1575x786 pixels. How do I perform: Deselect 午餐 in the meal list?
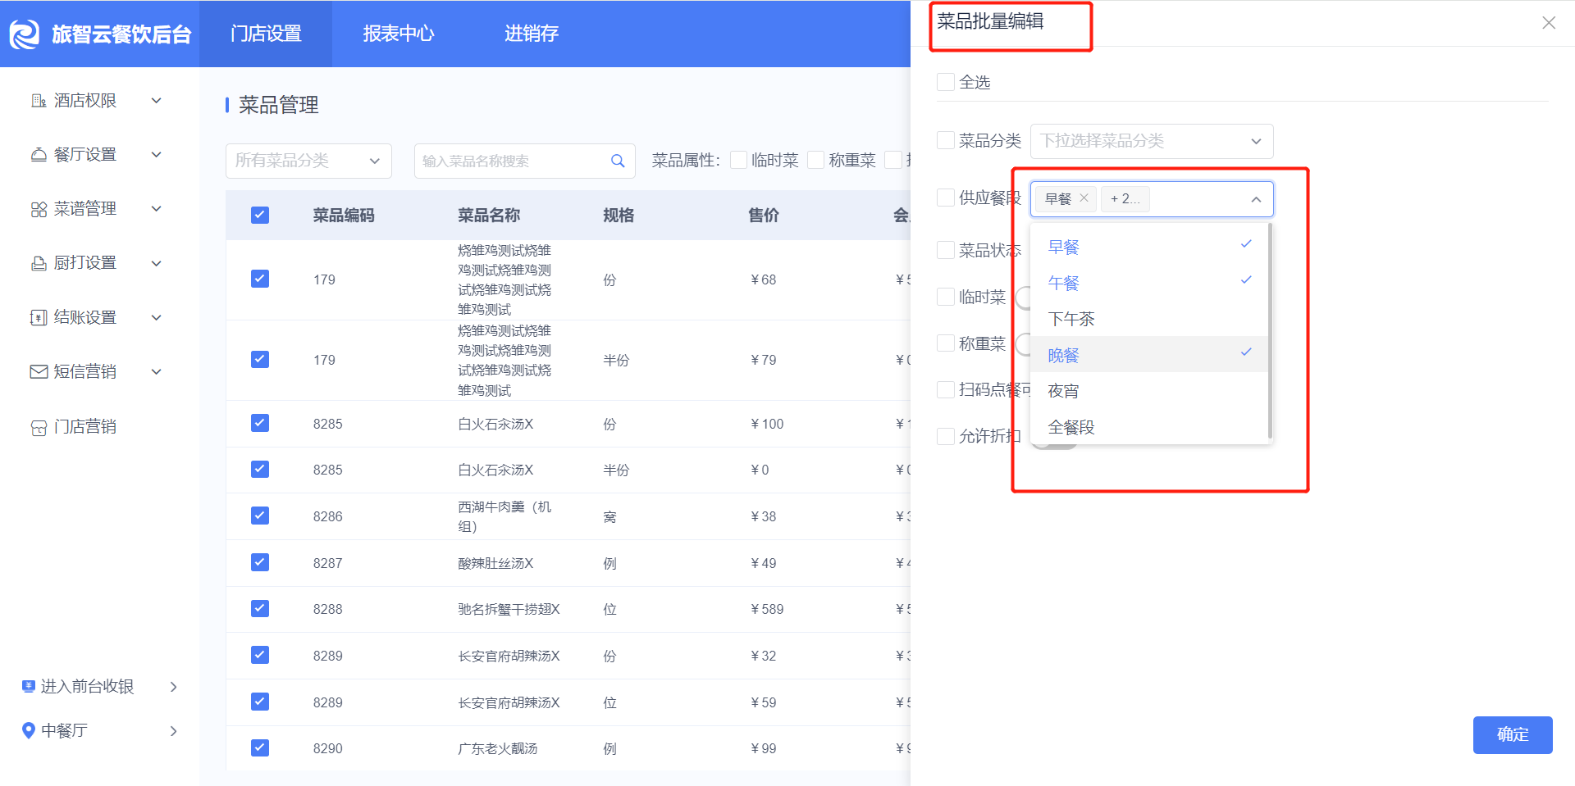point(1149,283)
